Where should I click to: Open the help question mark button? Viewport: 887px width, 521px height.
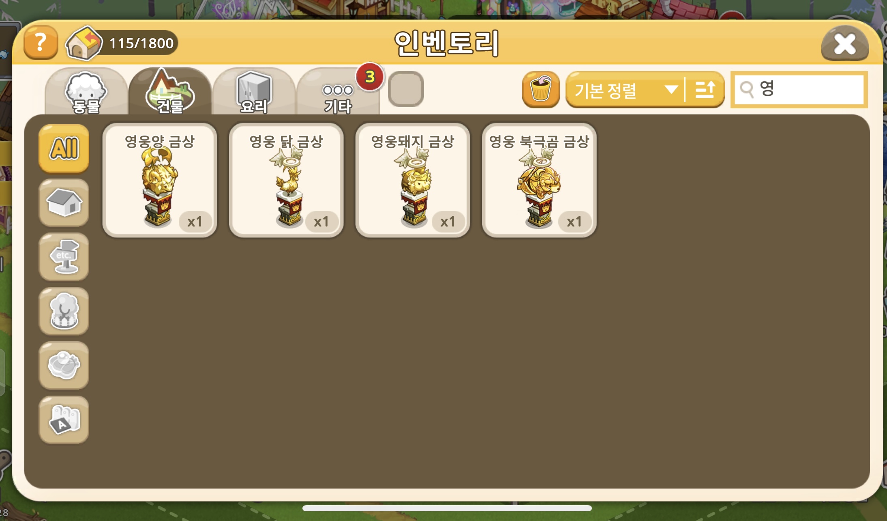[41, 42]
